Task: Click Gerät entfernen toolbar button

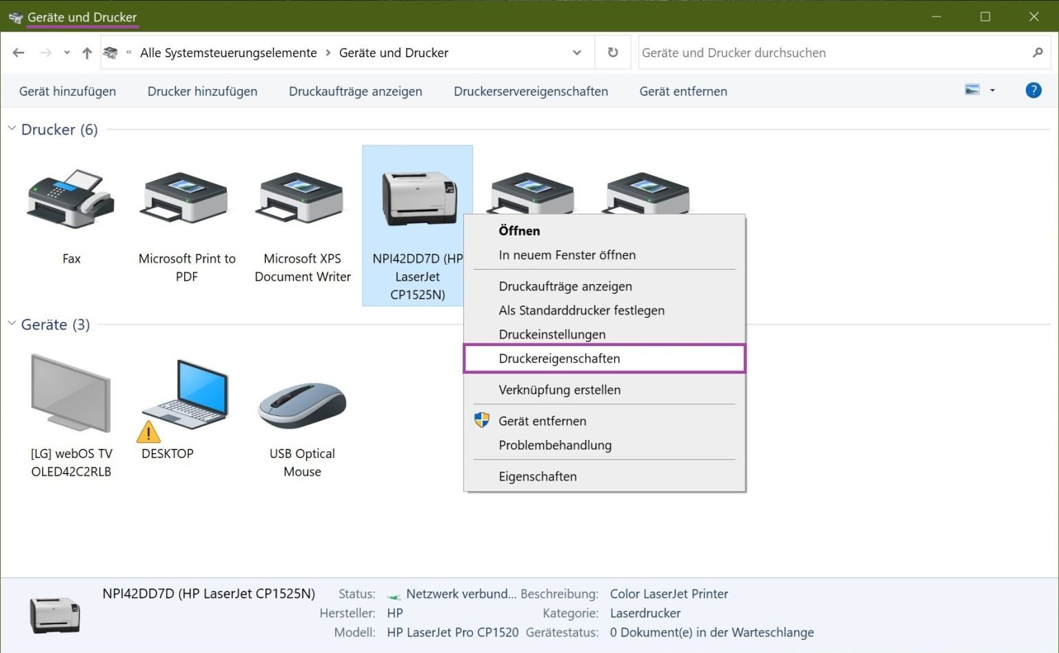Action: coord(683,90)
